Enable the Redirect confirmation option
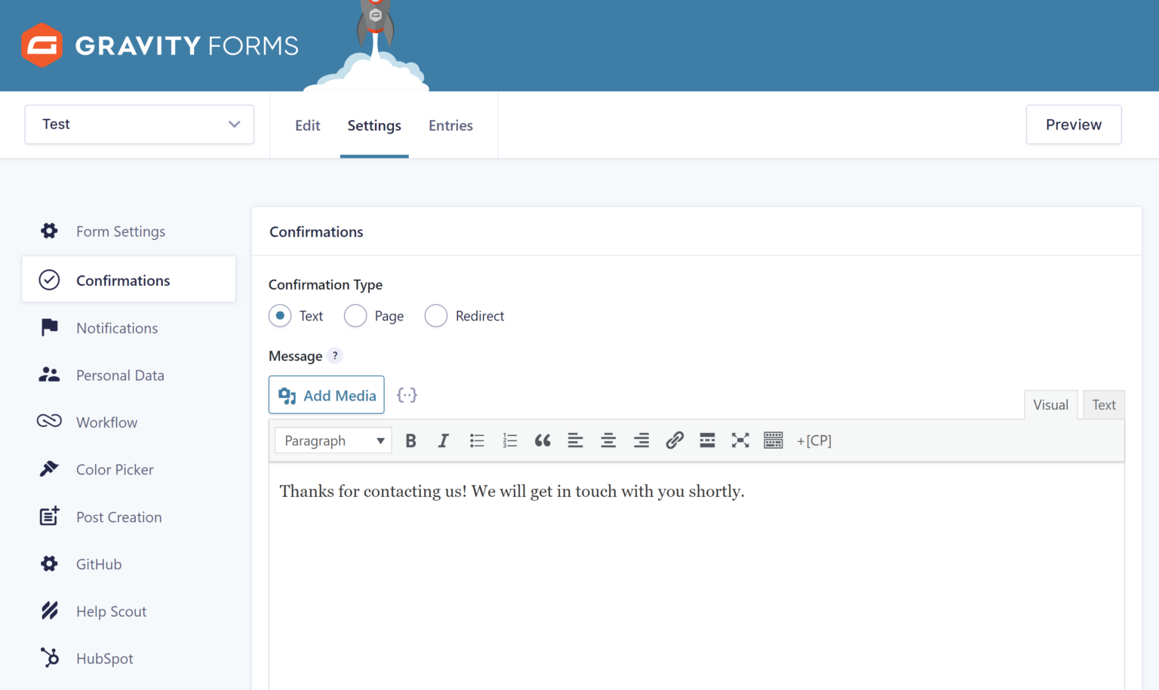This screenshot has width=1159, height=690. click(x=435, y=315)
